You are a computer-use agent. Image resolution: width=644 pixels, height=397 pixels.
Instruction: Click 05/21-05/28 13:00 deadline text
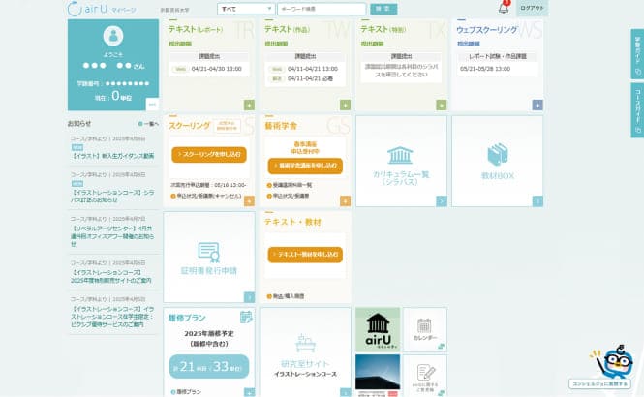(x=485, y=69)
